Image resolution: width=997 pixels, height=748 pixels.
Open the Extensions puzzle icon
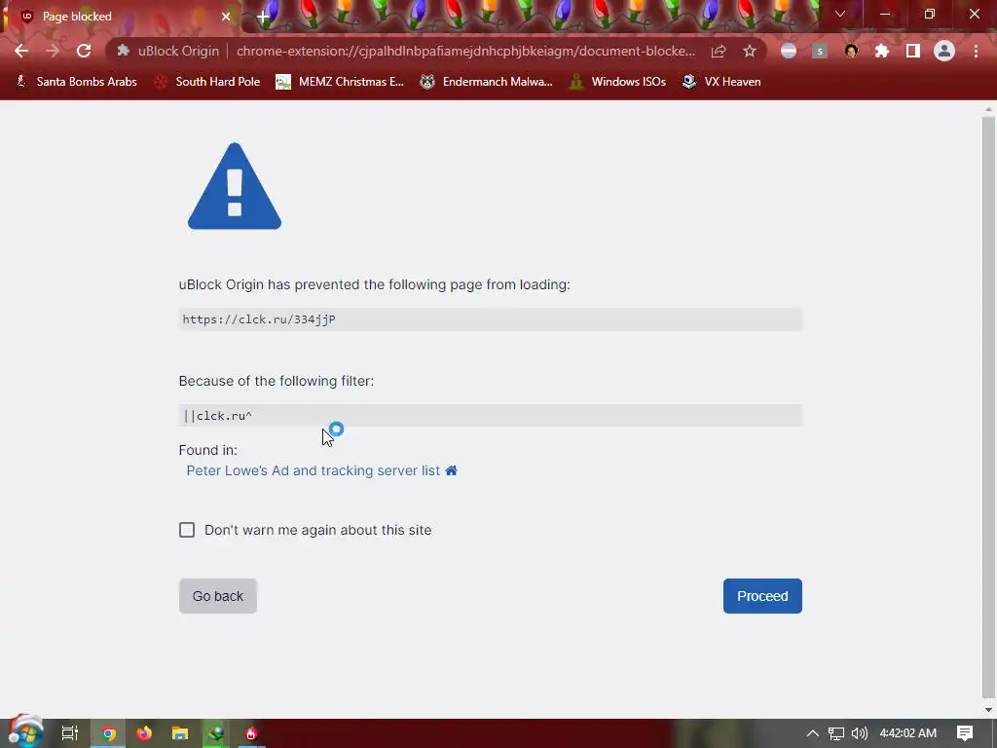[882, 51]
